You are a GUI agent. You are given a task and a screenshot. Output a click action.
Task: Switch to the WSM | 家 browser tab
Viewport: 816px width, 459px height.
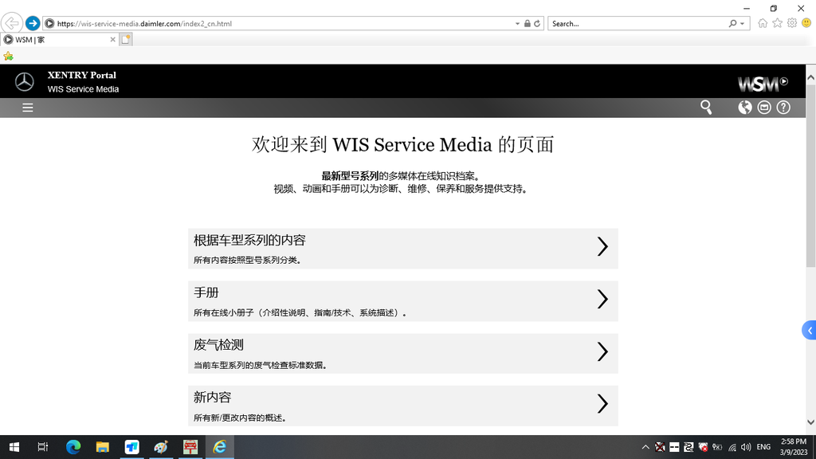(56, 39)
